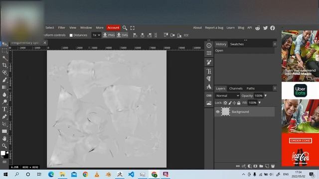Open the CSS panel

coord(209,95)
